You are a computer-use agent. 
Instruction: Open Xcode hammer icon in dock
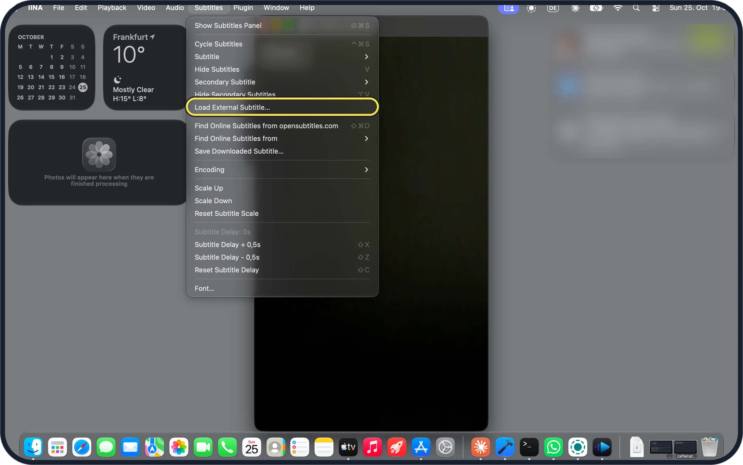tap(505, 447)
